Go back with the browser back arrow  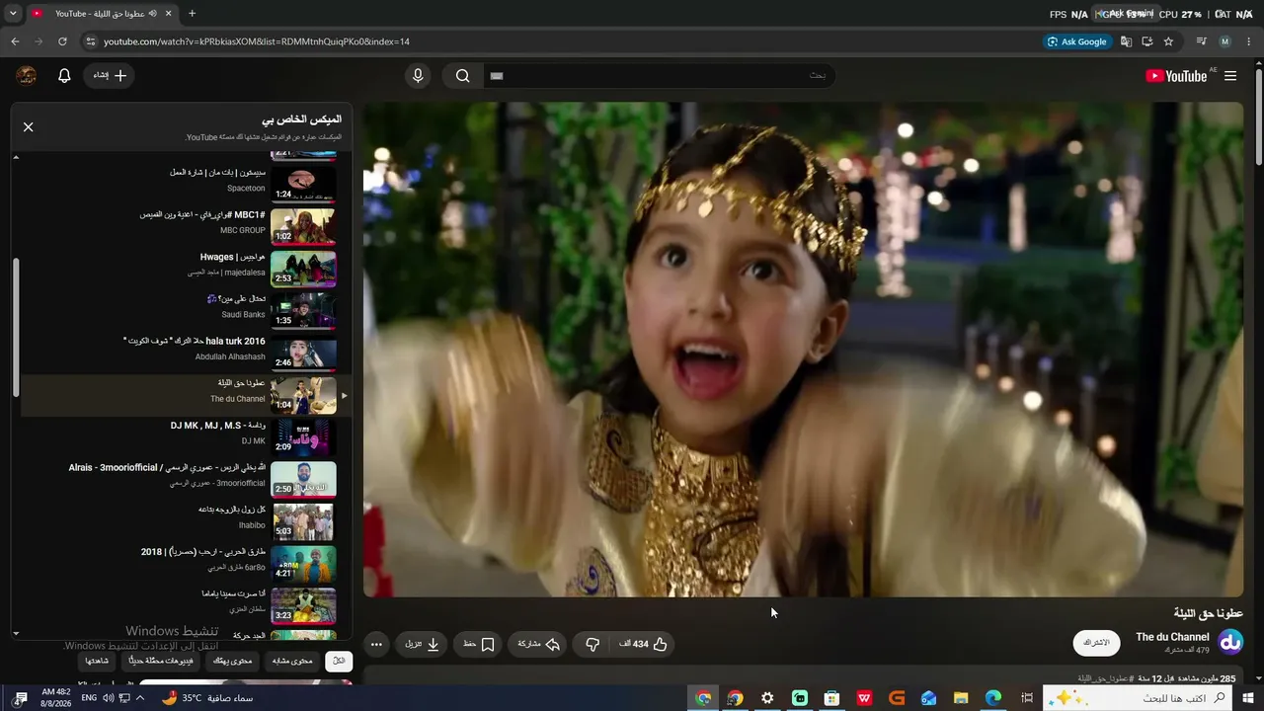[15, 41]
